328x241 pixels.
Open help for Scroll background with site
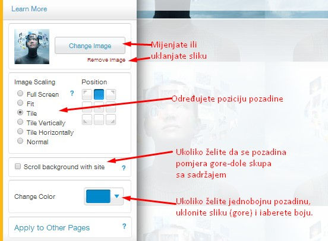click(x=124, y=168)
